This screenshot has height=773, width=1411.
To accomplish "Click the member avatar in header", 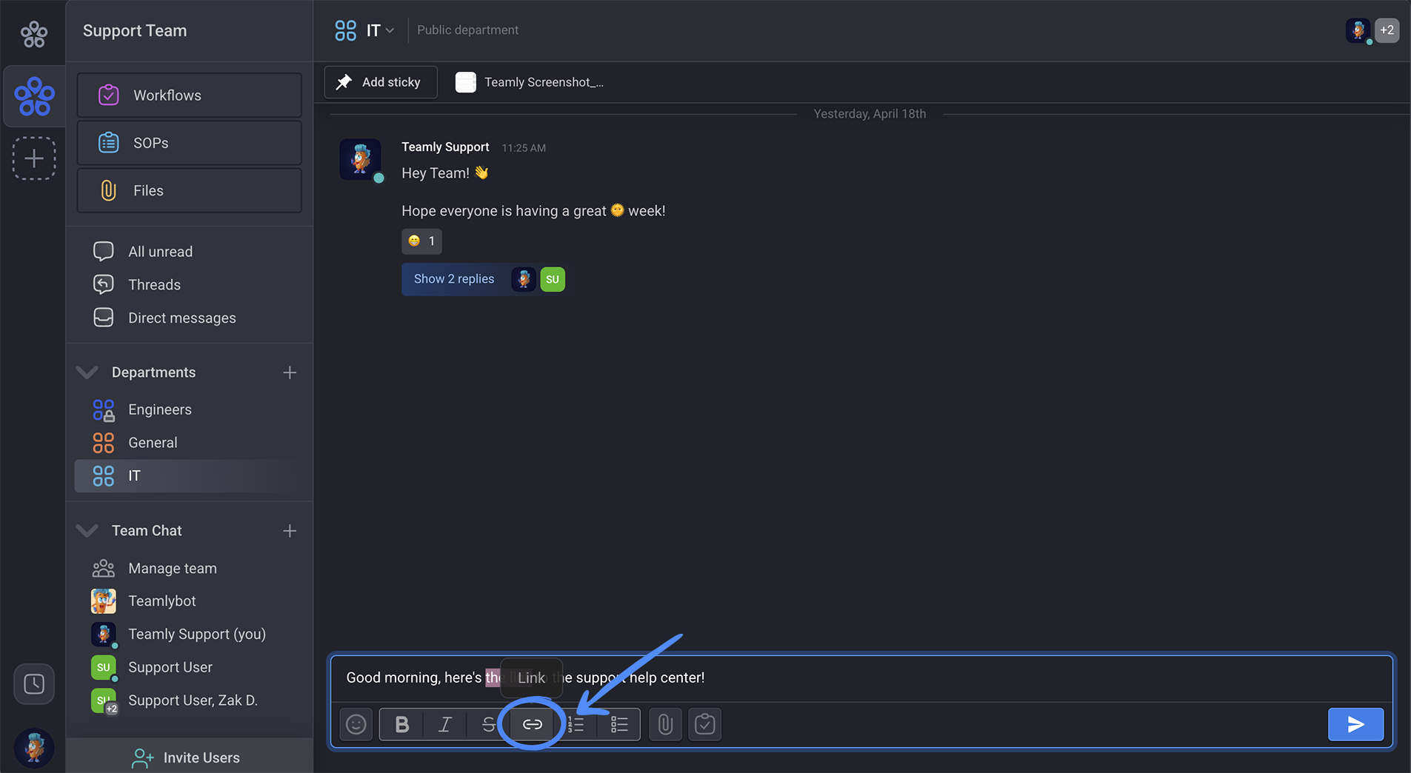I will tap(1358, 30).
